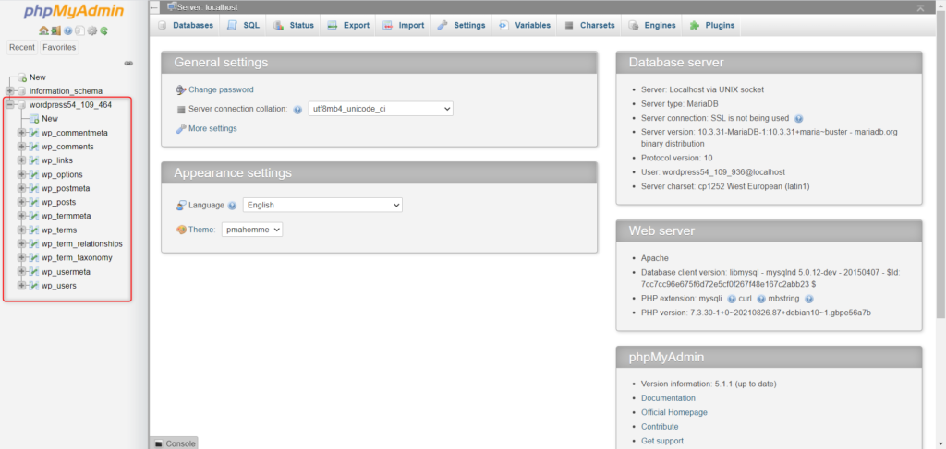946x449 pixels.
Task: Go to phpMyAdmin home via house icon
Action: click(x=44, y=30)
